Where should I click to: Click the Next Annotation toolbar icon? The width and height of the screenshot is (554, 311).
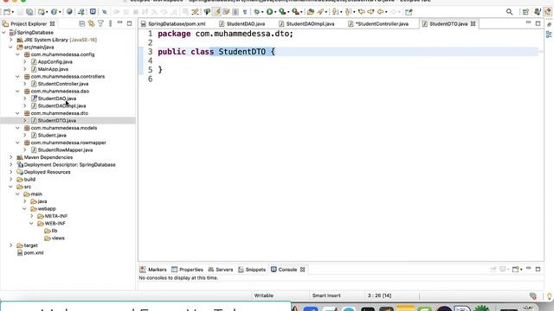click(335, 12)
